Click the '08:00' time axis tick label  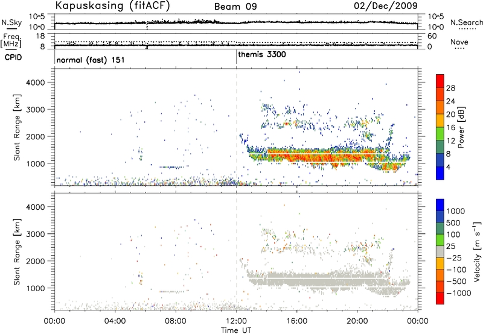pyautogui.click(x=176, y=321)
